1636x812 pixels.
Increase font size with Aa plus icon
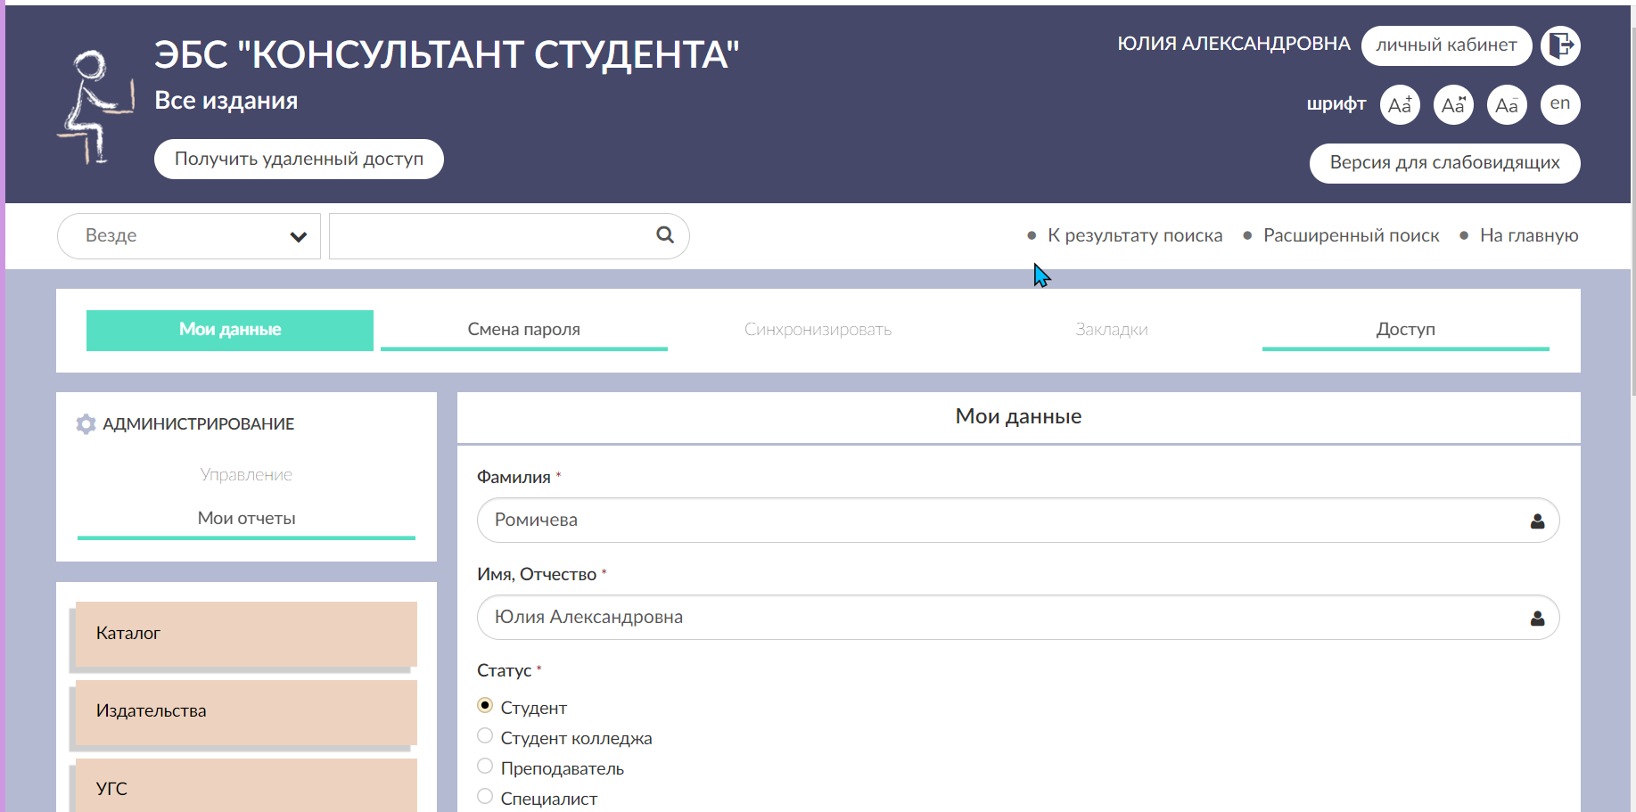click(x=1400, y=104)
